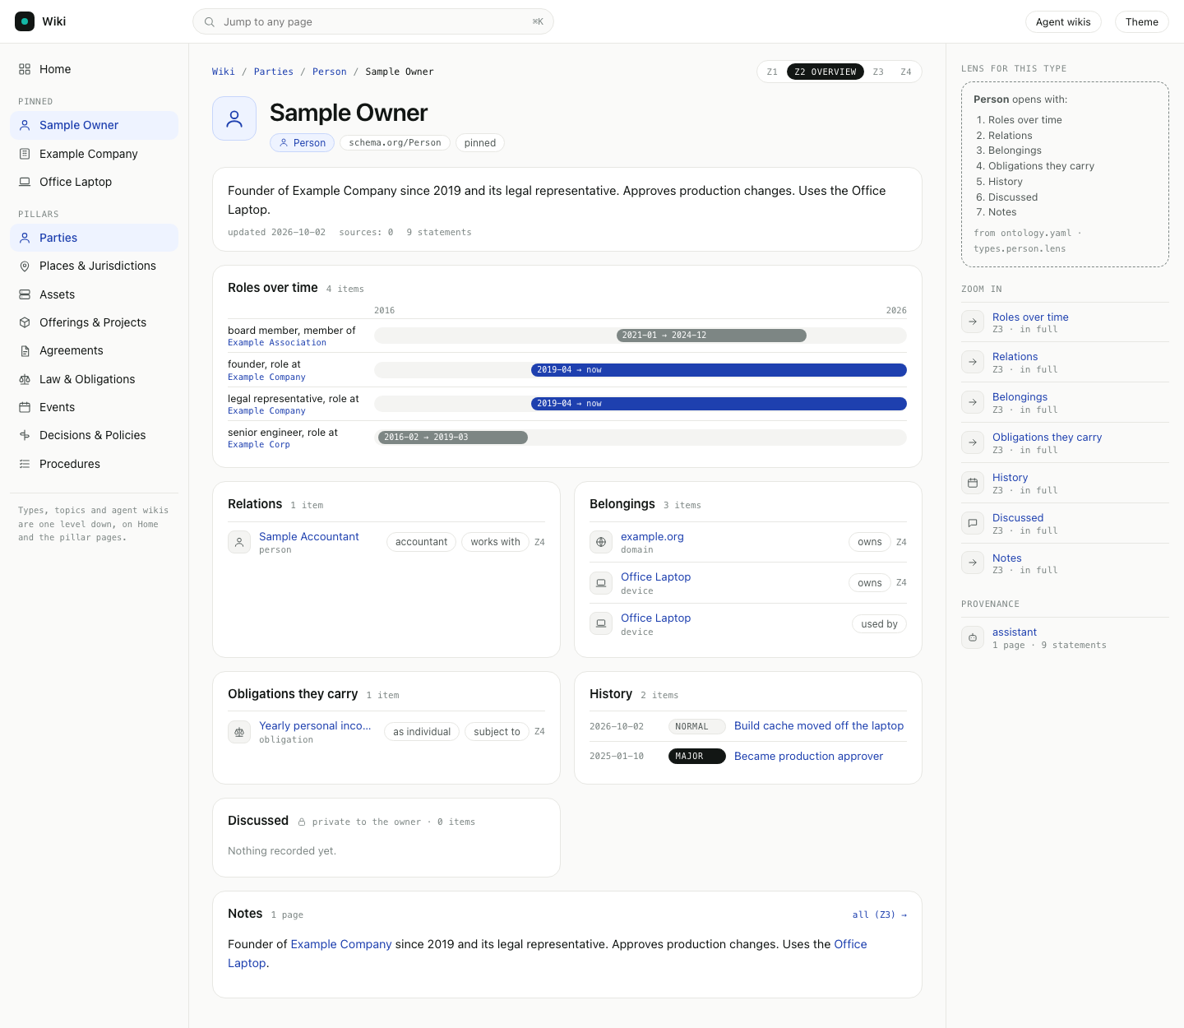This screenshot has width=1184, height=1028.
Task: Click the Wiki logo icon
Action: (x=25, y=21)
